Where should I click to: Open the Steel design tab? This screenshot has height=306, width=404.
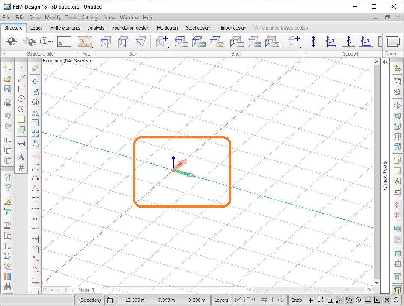[x=198, y=28]
